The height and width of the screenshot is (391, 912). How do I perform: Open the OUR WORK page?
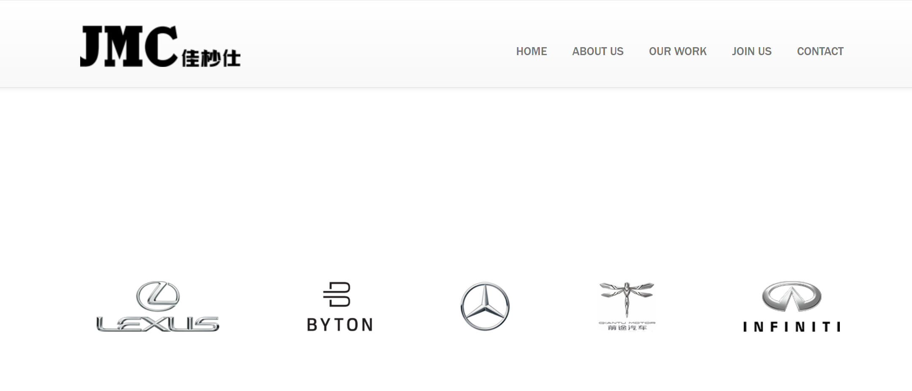click(677, 51)
